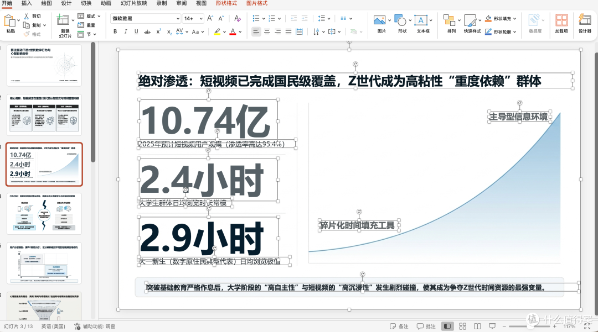This screenshot has height=332, width=598.
Task: Apply subscript formatting
Action: pos(169,32)
